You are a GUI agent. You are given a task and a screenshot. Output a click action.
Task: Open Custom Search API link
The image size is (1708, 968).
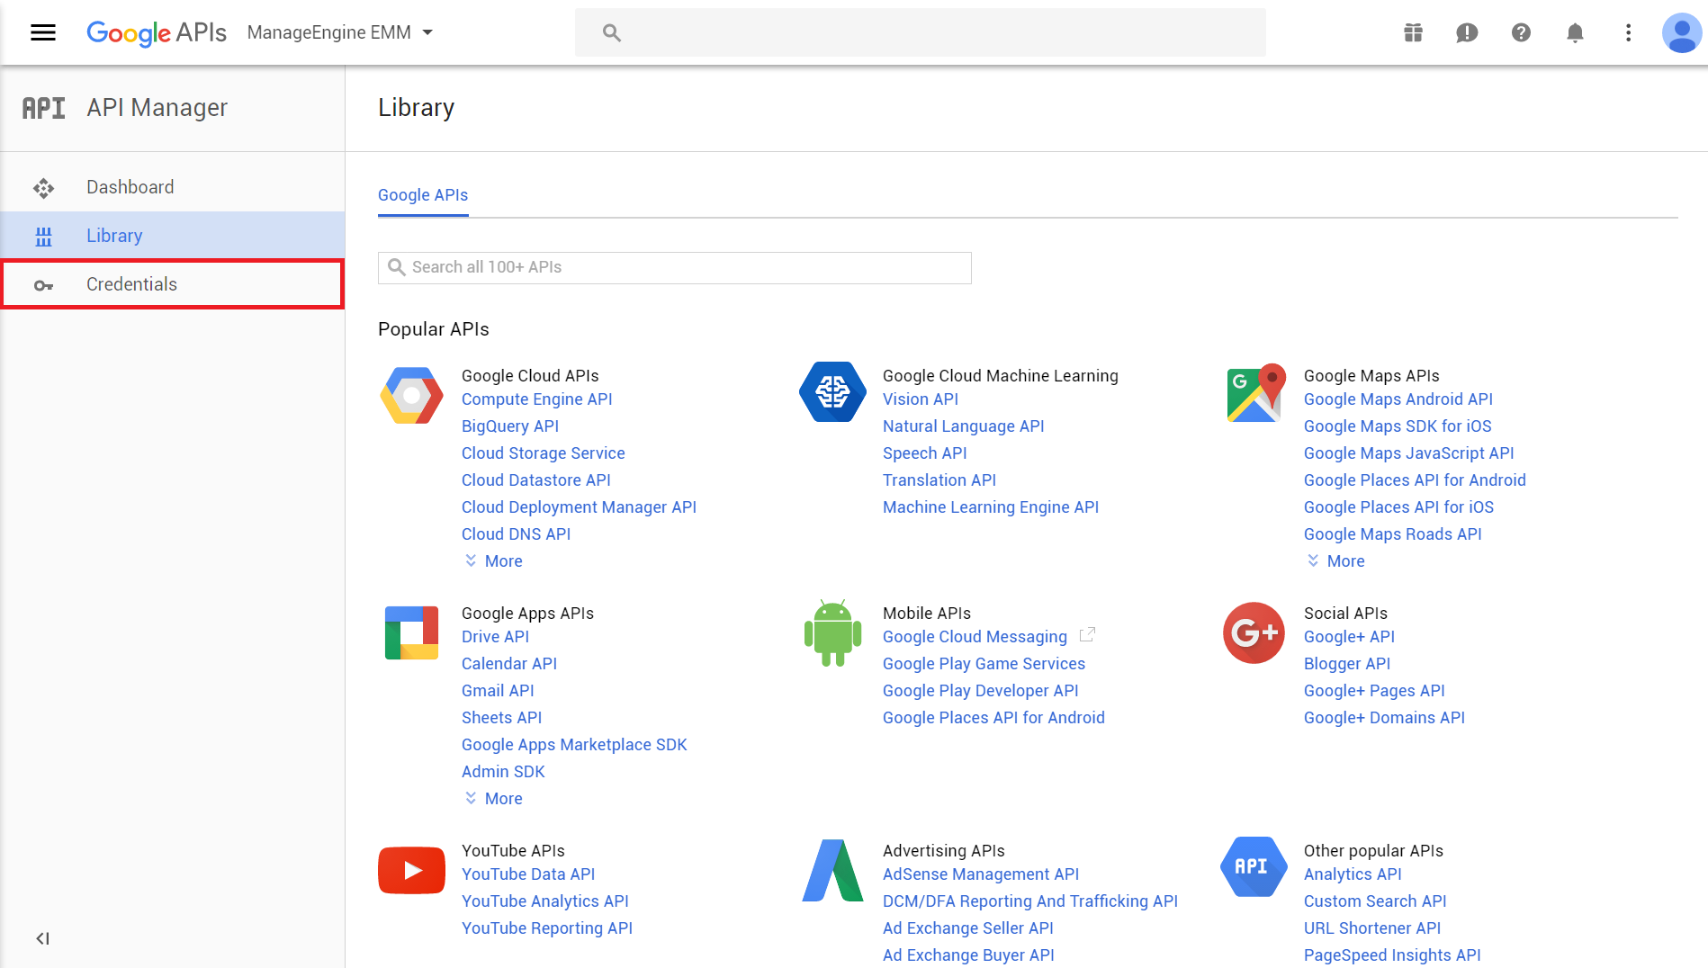tap(1375, 901)
